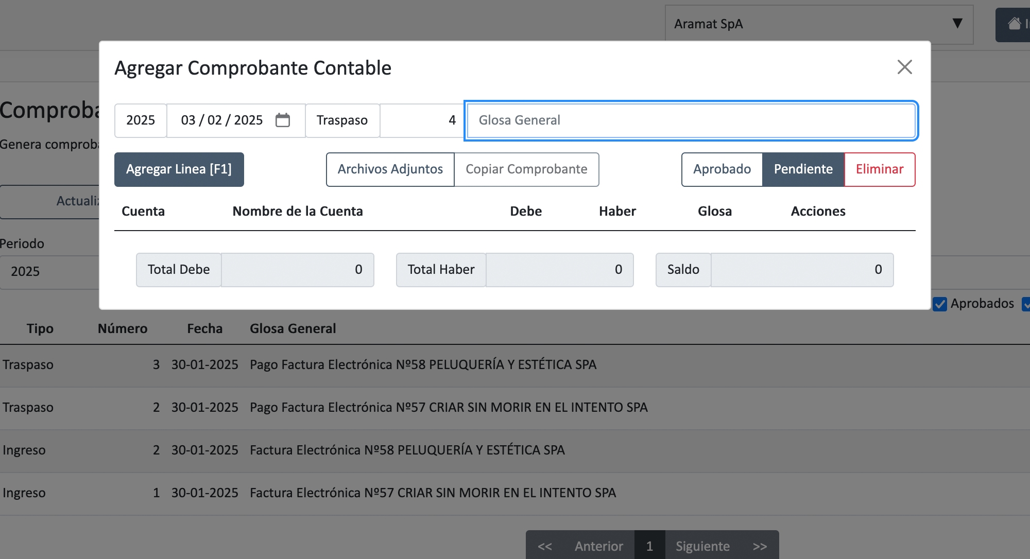Click the home icon button
Screen dimensions: 1030x559
pyautogui.click(x=1014, y=24)
